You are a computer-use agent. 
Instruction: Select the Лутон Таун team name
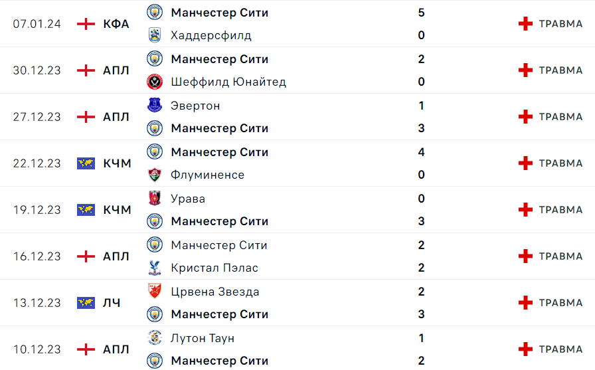click(x=203, y=338)
